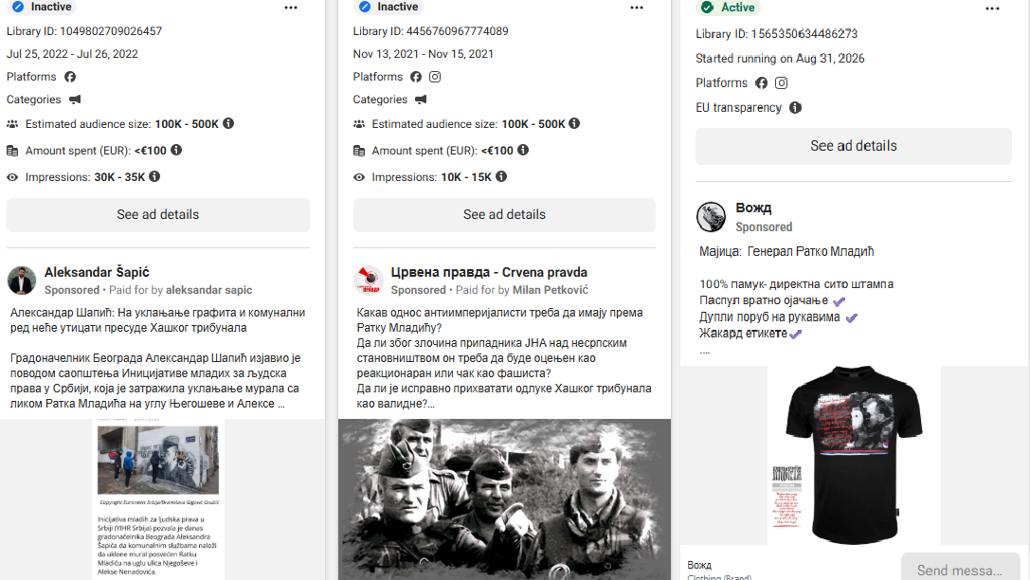1030x580 pixels.
Task: Show audience size info for Crvena pravda ad
Action: tap(574, 123)
